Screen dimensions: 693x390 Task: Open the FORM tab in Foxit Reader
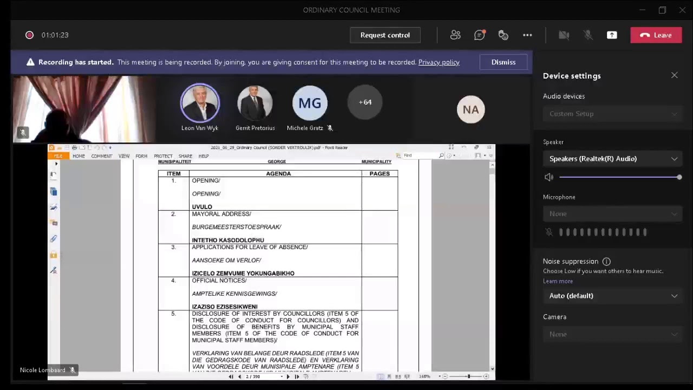pos(141,156)
